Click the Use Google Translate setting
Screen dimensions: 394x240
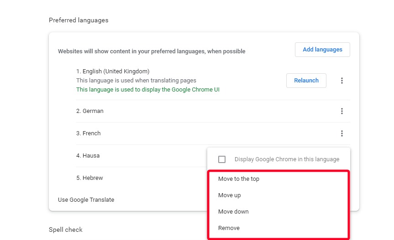[x=86, y=200]
